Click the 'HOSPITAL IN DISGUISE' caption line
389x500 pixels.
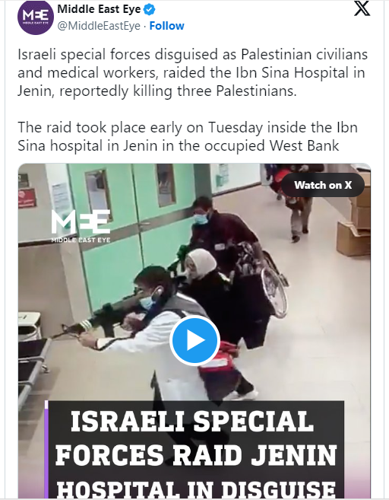[195, 489]
